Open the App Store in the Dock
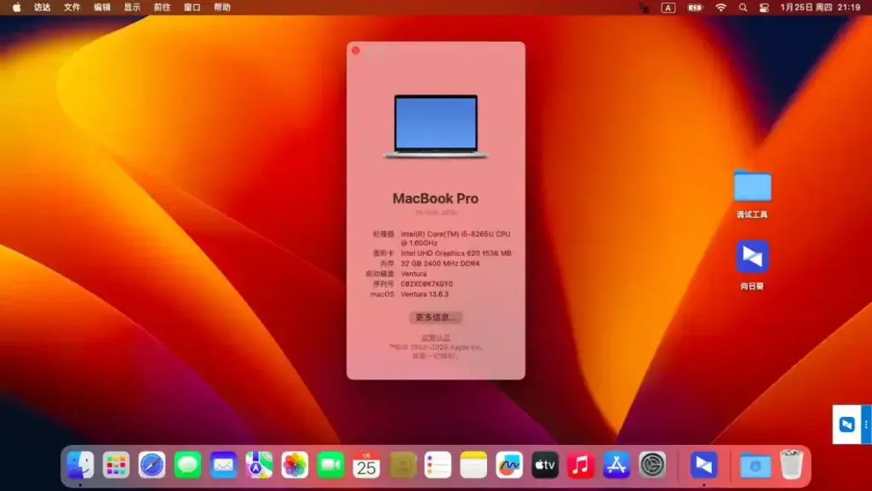Image resolution: width=872 pixels, height=491 pixels. pos(617,465)
